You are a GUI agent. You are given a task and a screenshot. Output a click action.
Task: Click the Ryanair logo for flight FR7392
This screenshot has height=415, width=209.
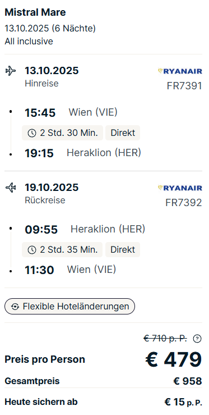tap(180, 188)
